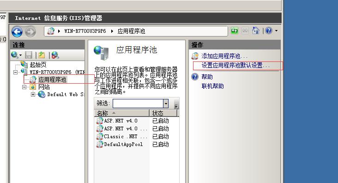Click the Classic .NET row icon

(100, 136)
